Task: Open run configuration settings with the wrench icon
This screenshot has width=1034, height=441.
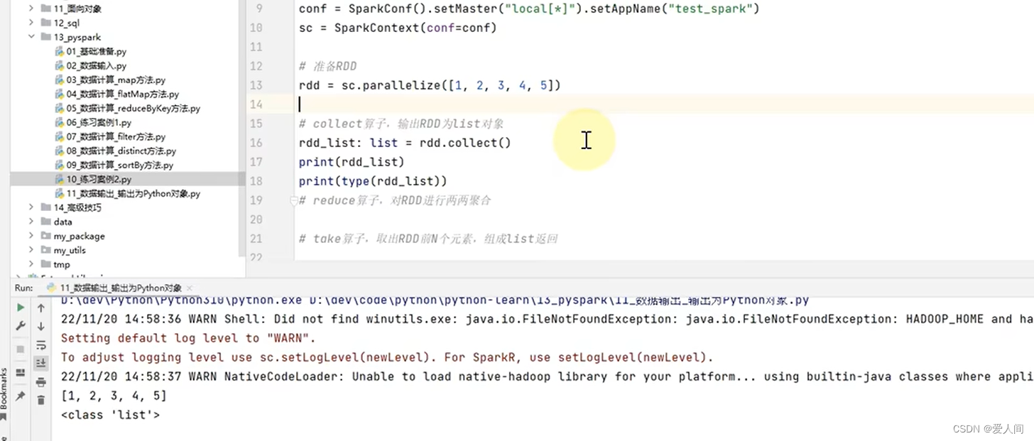Action: [21, 325]
